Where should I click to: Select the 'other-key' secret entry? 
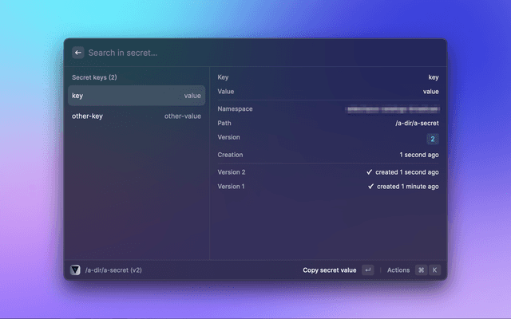[136, 116]
